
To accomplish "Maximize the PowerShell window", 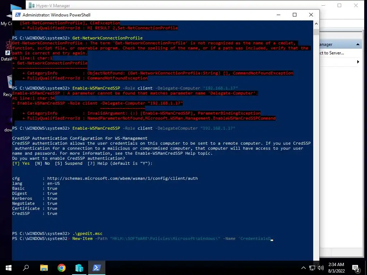I will 295,15.
